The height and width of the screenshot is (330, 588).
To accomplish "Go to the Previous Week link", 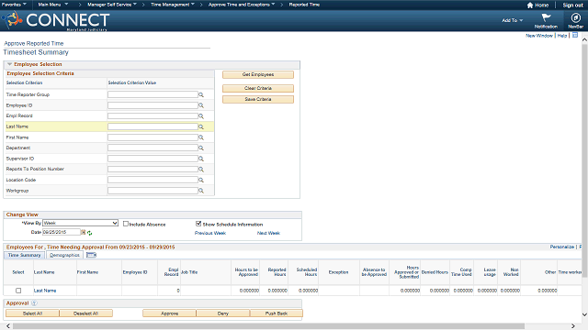I will 210,233.
